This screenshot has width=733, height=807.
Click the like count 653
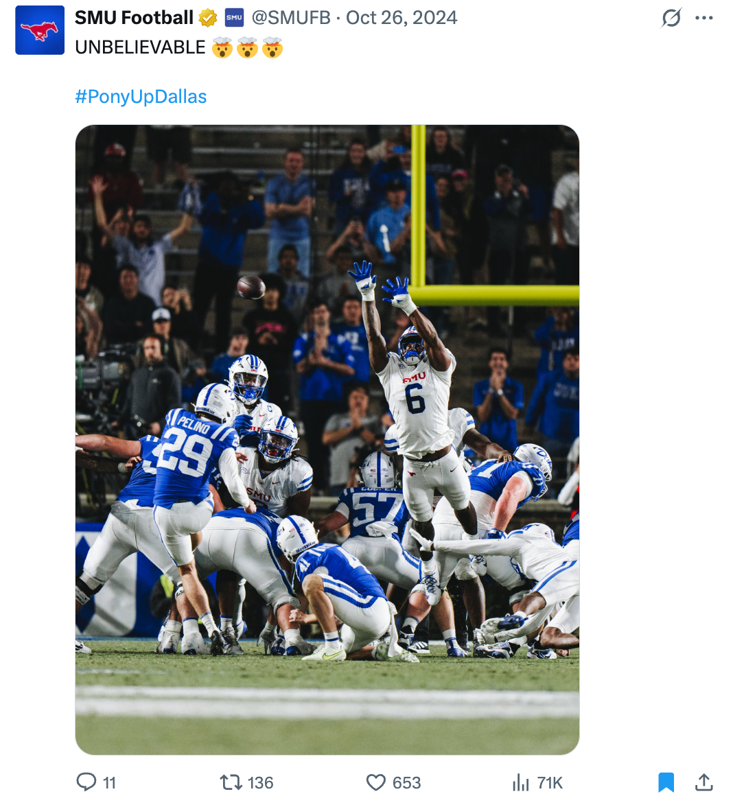point(406,783)
